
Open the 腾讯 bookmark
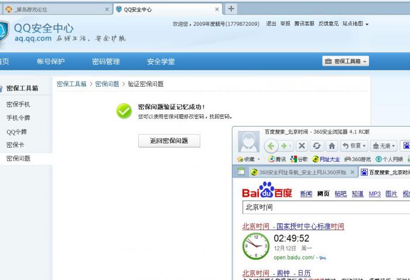click(x=277, y=159)
